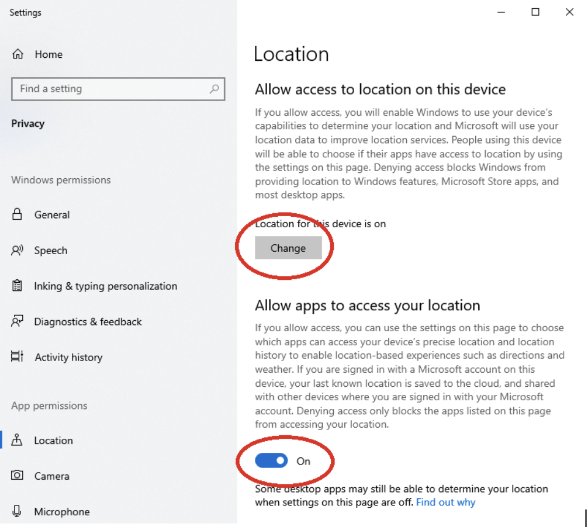Viewport: 588px width, 527px height.
Task: Close the Settings window
Action: pyautogui.click(x=569, y=12)
